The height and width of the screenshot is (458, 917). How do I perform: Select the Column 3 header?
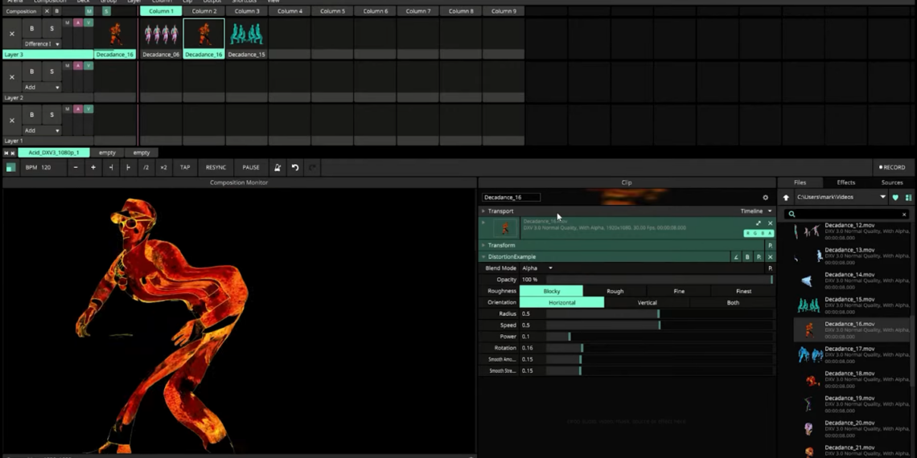(247, 11)
